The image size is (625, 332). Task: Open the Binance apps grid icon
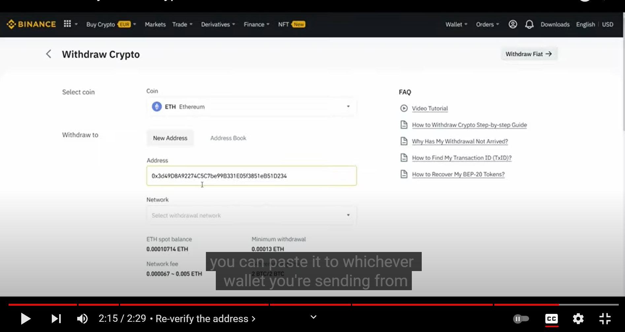67,24
